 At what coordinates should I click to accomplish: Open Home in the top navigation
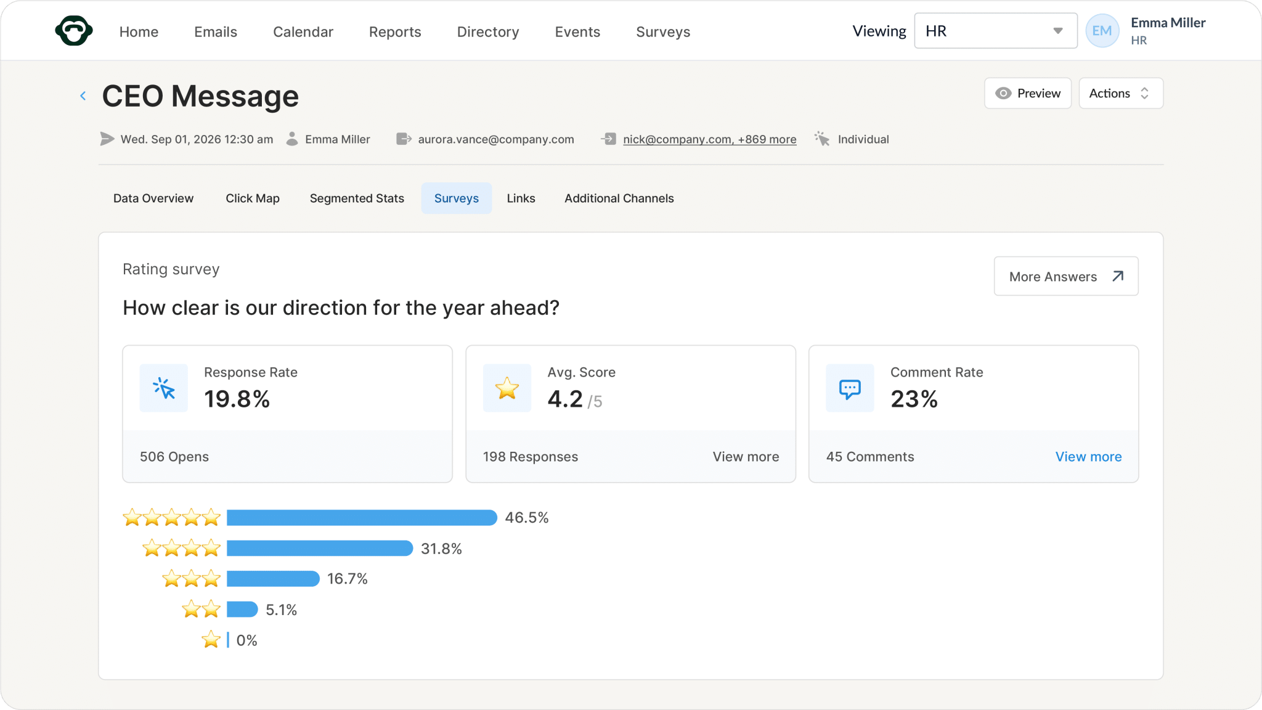point(139,31)
